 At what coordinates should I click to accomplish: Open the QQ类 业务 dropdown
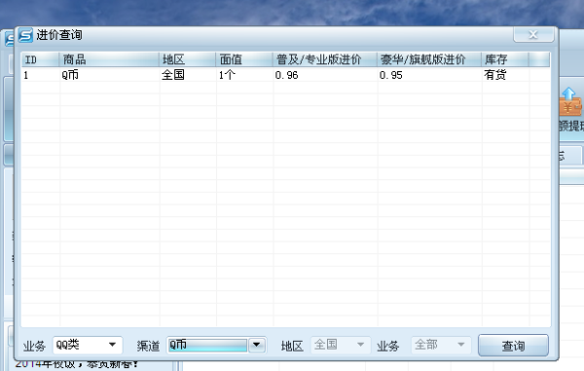coord(88,345)
